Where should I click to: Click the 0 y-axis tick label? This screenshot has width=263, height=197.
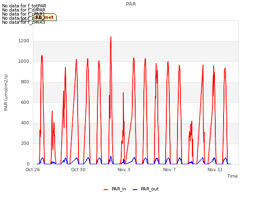[28, 164]
